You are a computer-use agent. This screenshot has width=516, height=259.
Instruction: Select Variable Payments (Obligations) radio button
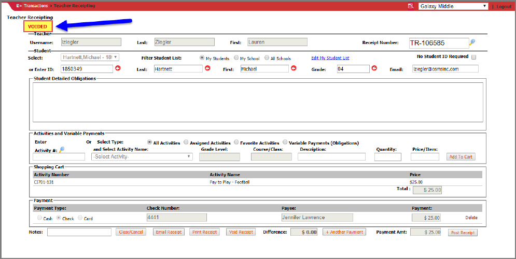pos(285,142)
